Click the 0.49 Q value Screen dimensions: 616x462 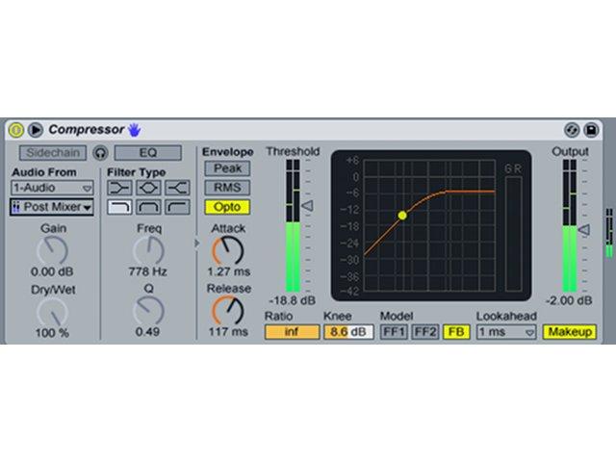pos(147,331)
